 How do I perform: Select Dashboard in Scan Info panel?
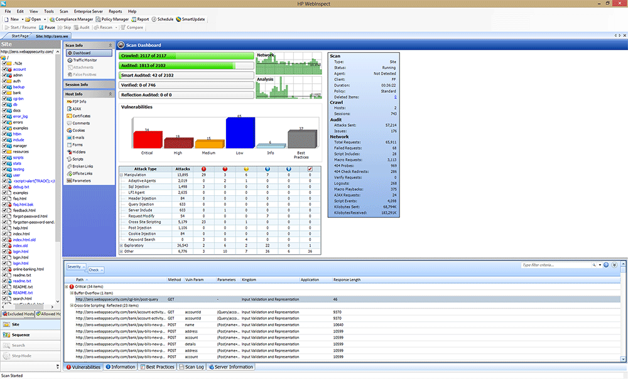89,53
